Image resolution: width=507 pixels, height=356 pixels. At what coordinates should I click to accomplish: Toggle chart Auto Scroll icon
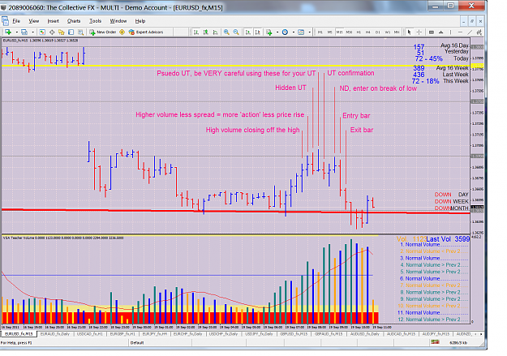coord(248,32)
